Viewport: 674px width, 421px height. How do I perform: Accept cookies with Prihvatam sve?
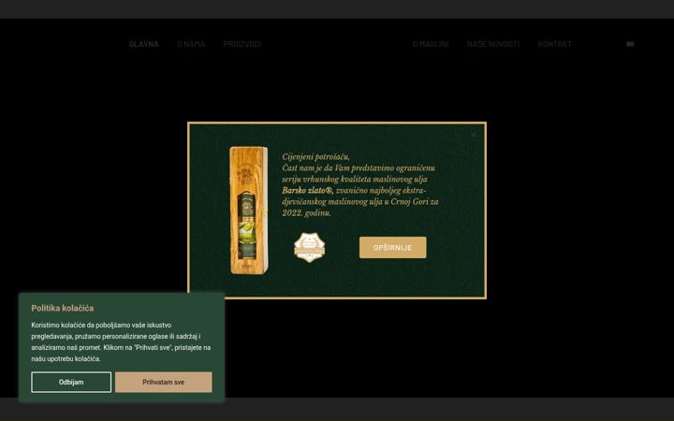(x=163, y=382)
